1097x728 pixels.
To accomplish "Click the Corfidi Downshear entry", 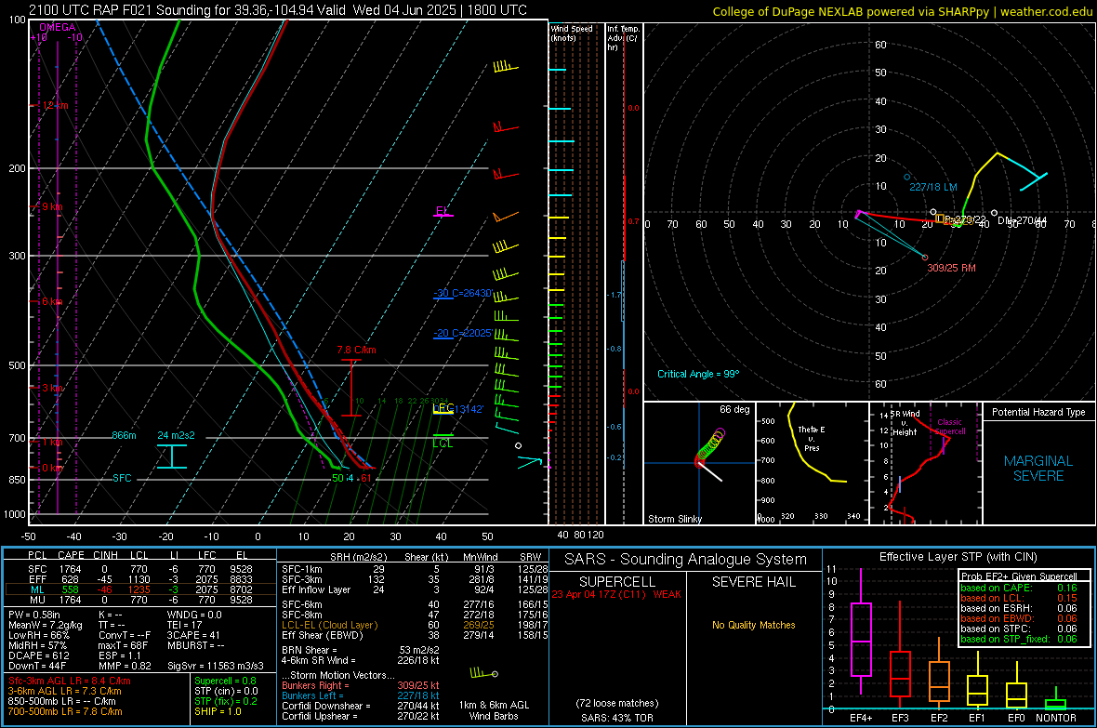I will pyautogui.click(x=361, y=706).
